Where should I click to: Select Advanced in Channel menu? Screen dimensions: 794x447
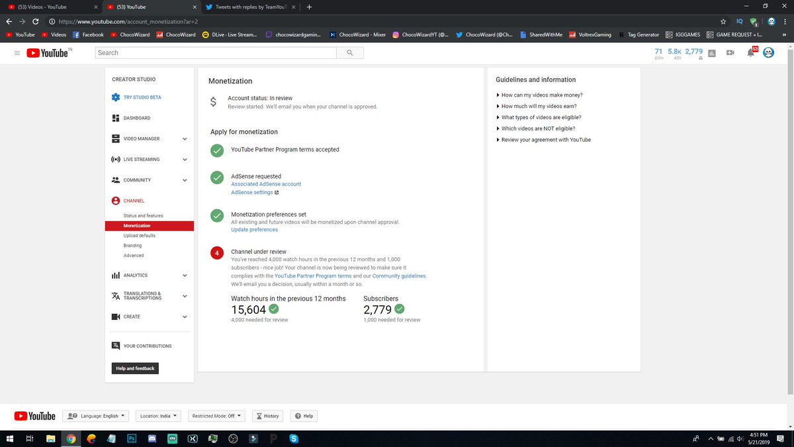pos(134,256)
